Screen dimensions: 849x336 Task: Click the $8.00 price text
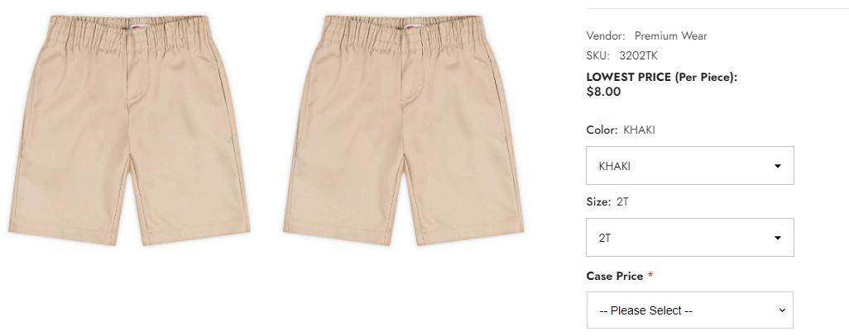tap(604, 92)
